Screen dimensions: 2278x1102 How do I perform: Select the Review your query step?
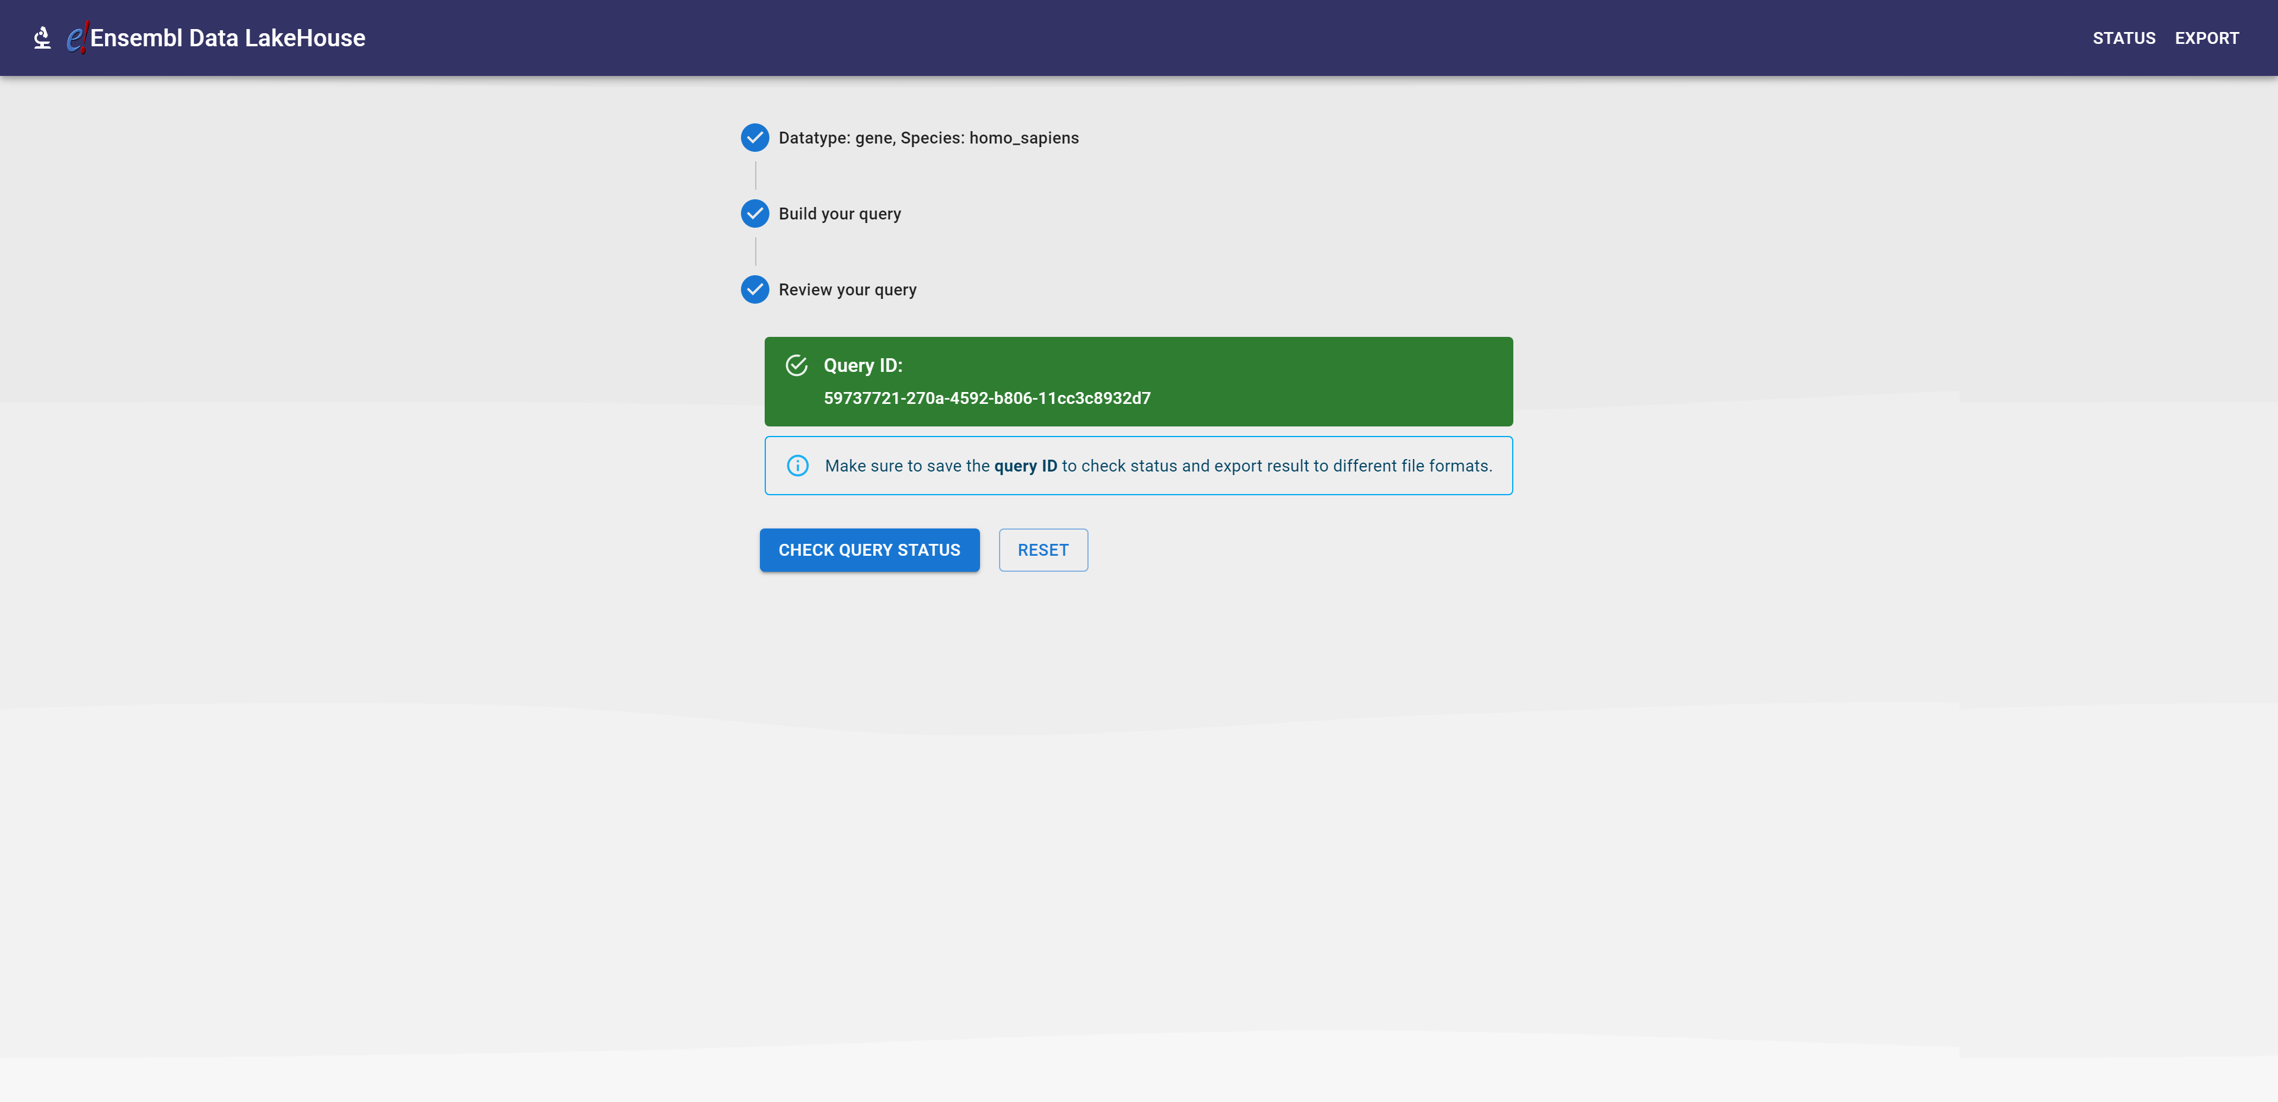pyautogui.click(x=847, y=290)
